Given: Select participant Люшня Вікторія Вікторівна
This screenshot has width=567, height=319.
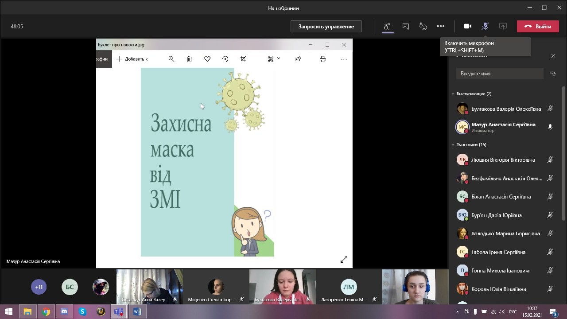Looking at the screenshot, I should coord(503,160).
